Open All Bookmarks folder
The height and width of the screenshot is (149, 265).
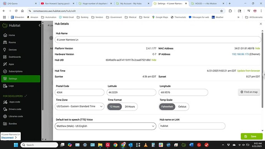pos(254,17)
